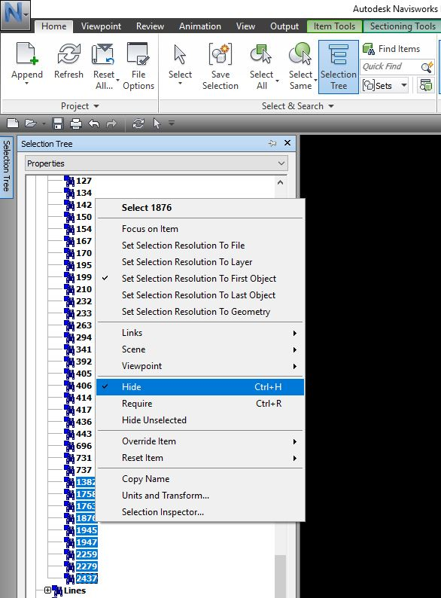Click the Print quick access icon
441x598 pixels.
pyautogui.click(x=76, y=124)
